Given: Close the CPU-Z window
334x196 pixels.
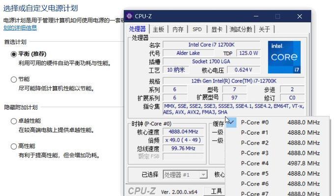Looking at the screenshot, I should 300,16.
